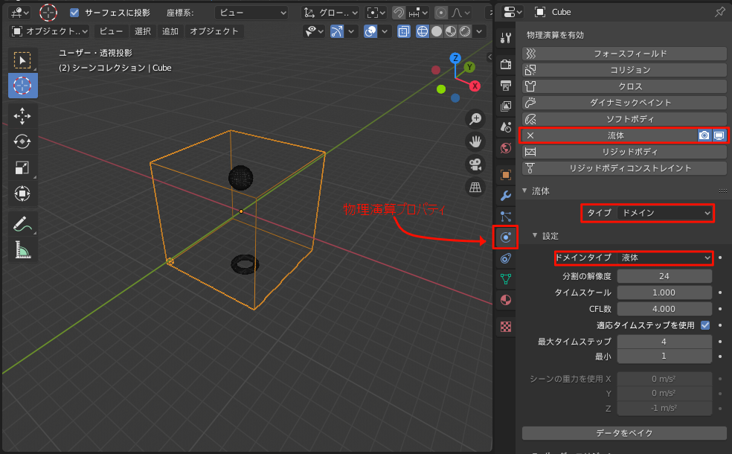The image size is (732, 454).
Task: Open the Object Data mesh properties tab
Action: click(x=506, y=279)
